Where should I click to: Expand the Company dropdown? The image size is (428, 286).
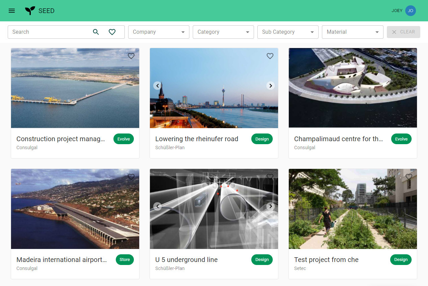[x=159, y=32]
